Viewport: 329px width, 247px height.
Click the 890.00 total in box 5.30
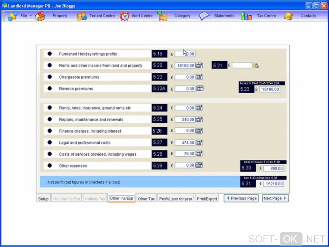[x=274, y=168]
